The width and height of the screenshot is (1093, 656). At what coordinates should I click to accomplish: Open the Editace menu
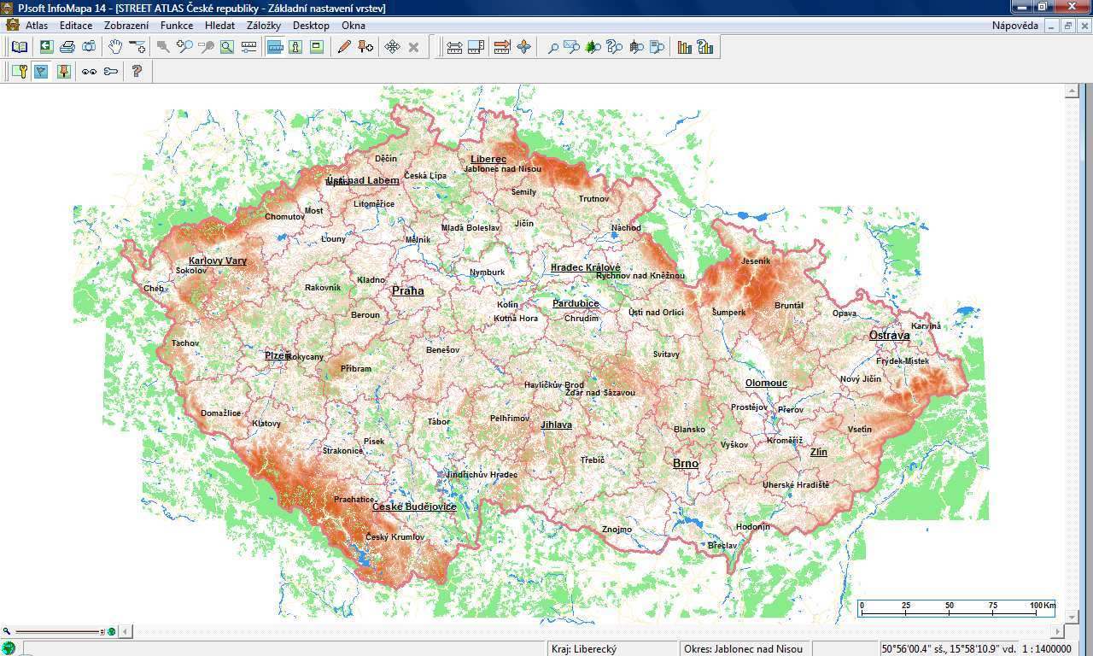pyautogui.click(x=76, y=26)
